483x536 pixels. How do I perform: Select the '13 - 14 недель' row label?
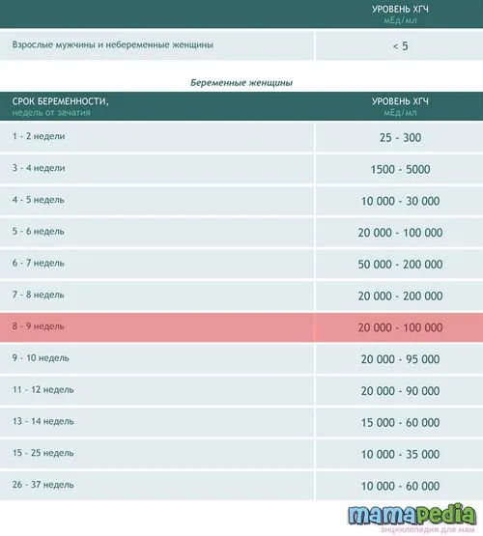[43, 421]
